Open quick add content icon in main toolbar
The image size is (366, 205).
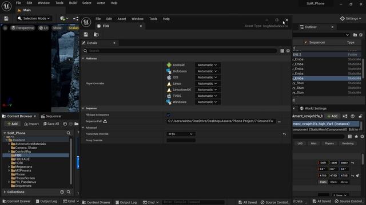coord(64,18)
